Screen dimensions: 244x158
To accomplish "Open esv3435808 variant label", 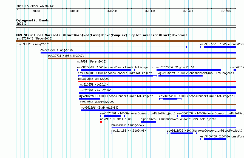I will (115, 67).
